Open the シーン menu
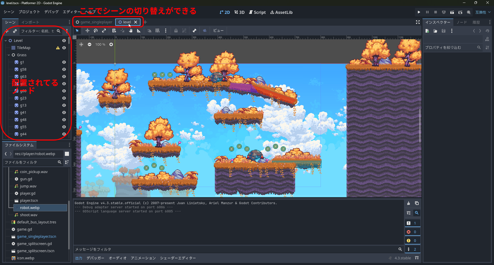The height and width of the screenshot is (265, 494). (x=9, y=12)
